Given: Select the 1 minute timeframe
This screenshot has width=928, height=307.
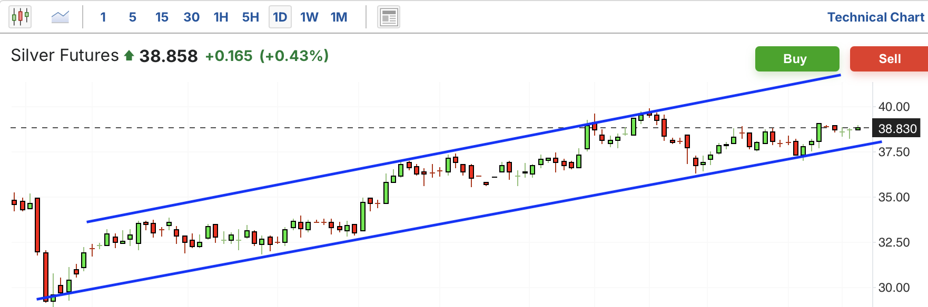Looking at the screenshot, I should point(103,17).
